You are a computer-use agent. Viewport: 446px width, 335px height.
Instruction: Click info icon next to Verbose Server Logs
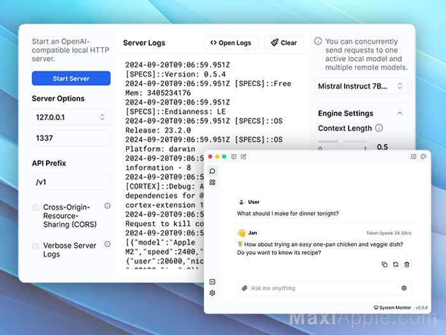pos(107,244)
